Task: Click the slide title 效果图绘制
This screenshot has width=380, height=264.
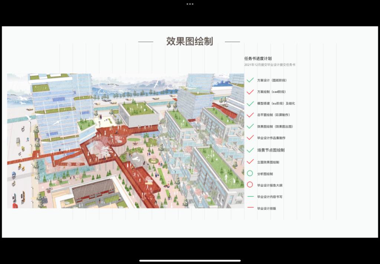Action: [189, 42]
